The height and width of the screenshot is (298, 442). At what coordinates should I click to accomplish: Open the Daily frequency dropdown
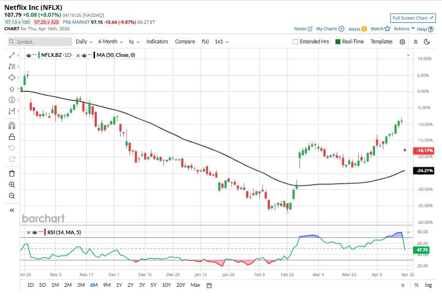click(84, 41)
